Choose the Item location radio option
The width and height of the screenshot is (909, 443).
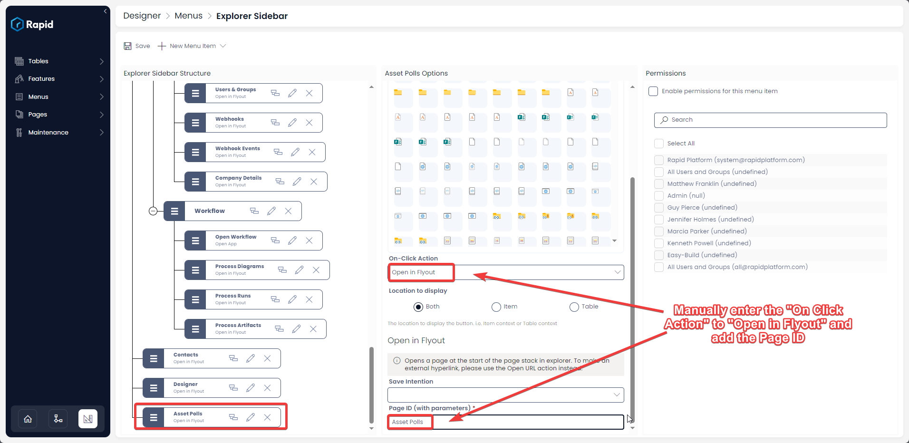pyautogui.click(x=496, y=307)
